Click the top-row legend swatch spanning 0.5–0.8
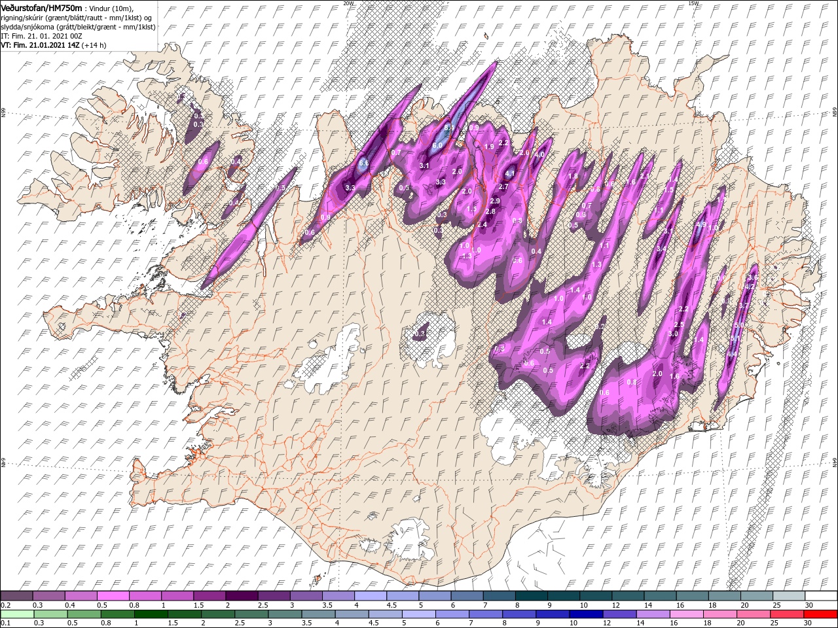 point(114,596)
